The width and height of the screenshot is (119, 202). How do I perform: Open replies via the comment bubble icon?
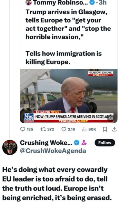click(x=23, y=129)
